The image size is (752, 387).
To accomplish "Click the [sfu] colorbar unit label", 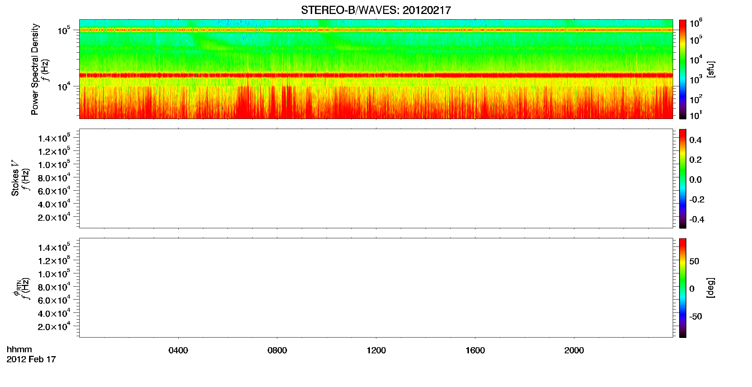I will click(711, 69).
